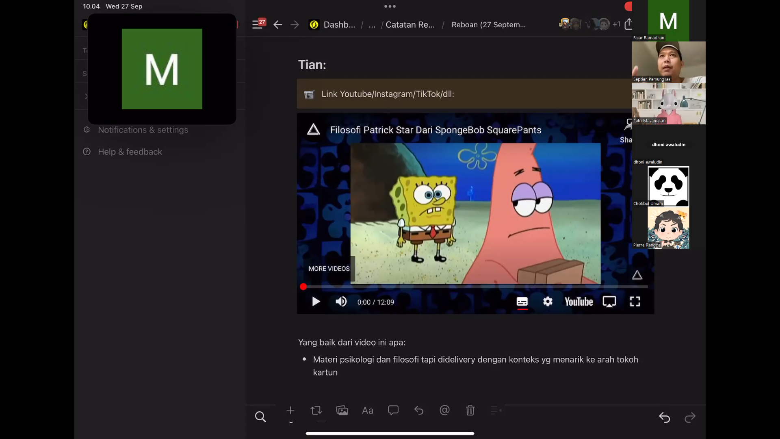Screen dimensions: 780x439
Task: Click the Tian: heading text
Action: pos(312,65)
